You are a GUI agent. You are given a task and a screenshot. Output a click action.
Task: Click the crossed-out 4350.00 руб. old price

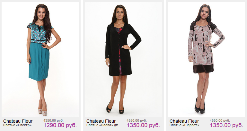coord(53,121)
